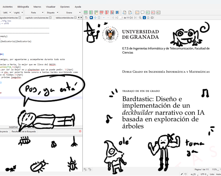Click the INSERTAR mode indicator
Screen dimensions: 221x176
coord(13,127)
